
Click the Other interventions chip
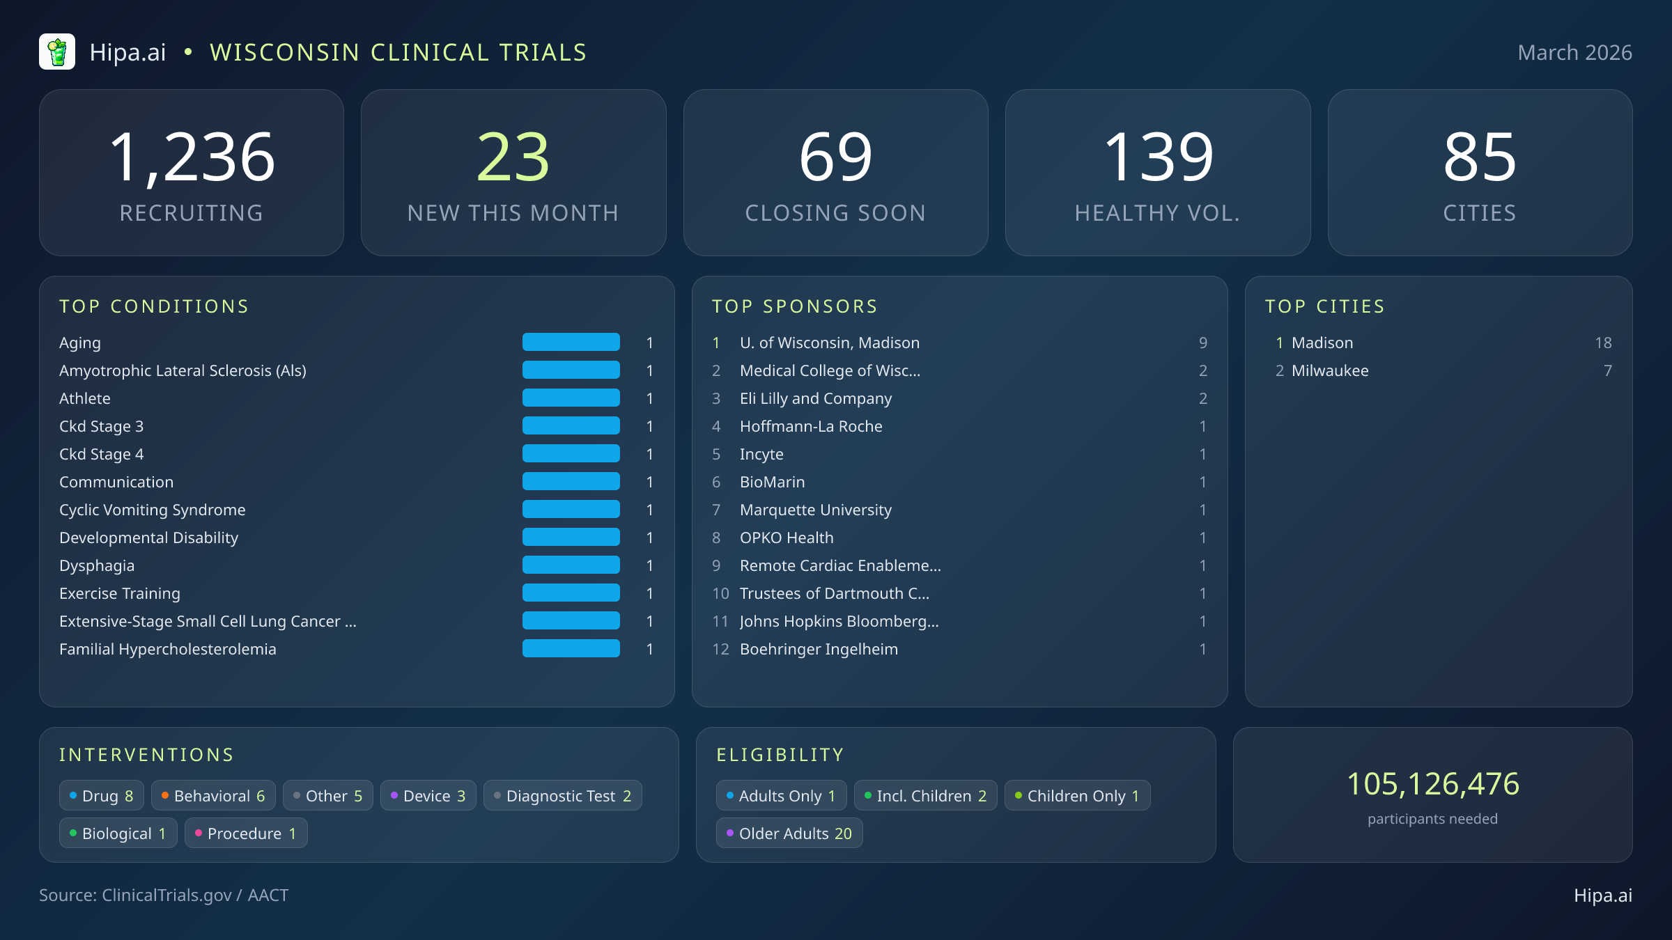327,795
